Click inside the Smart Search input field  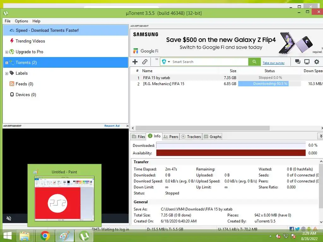tap(210, 62)
